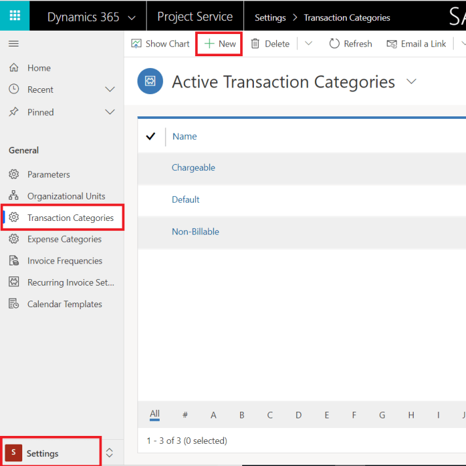
Task: Click the Show Chart toolbar button
Action: [160, 44]
